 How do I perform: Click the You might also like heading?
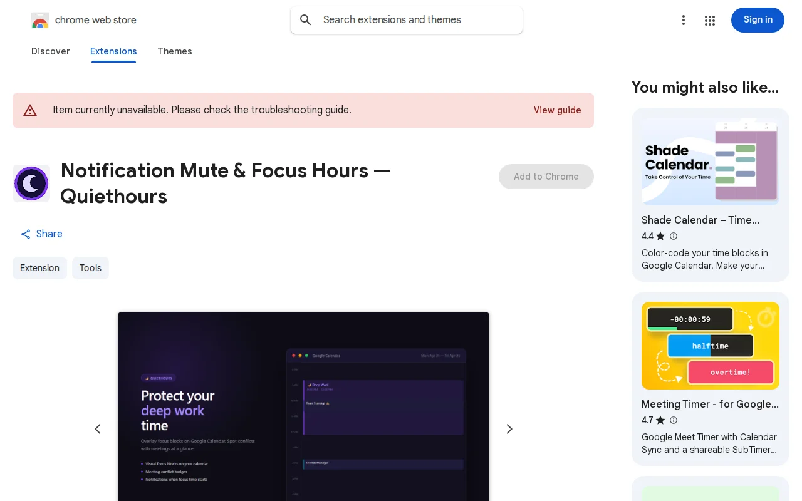(705, 88)
